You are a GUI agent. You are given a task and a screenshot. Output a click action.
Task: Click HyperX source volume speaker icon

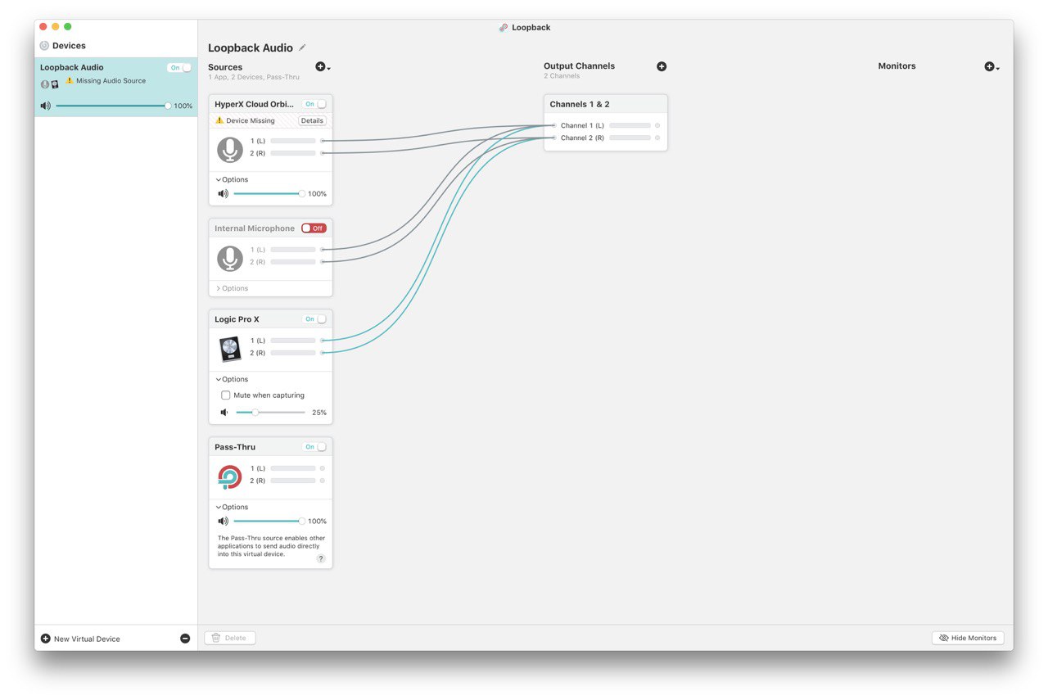223,194
